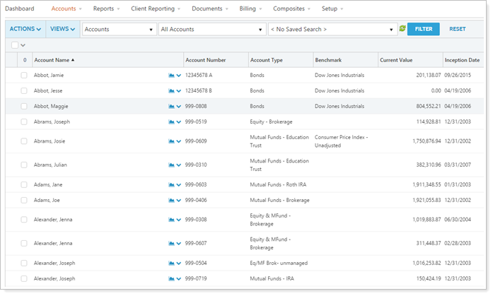Open the Client Reporting menu
The width and height of the screenshot is (493, 296).
click(x=151, y=9)
